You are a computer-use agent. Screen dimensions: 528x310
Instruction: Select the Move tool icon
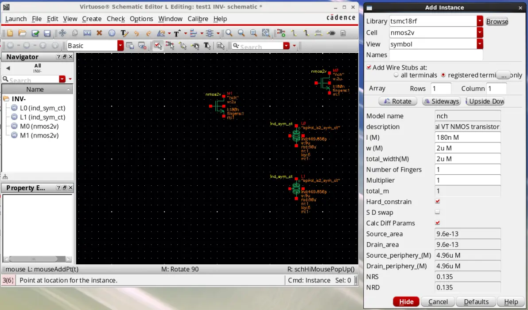pyautogui.click(x=62, y=33)
